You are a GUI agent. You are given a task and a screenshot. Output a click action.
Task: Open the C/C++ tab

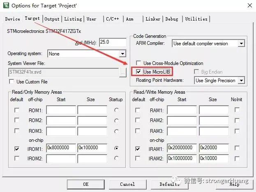(114, 19)
